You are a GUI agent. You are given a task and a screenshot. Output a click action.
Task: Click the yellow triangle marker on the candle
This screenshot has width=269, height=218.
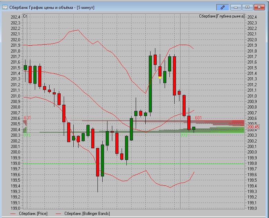click(160, 78)
